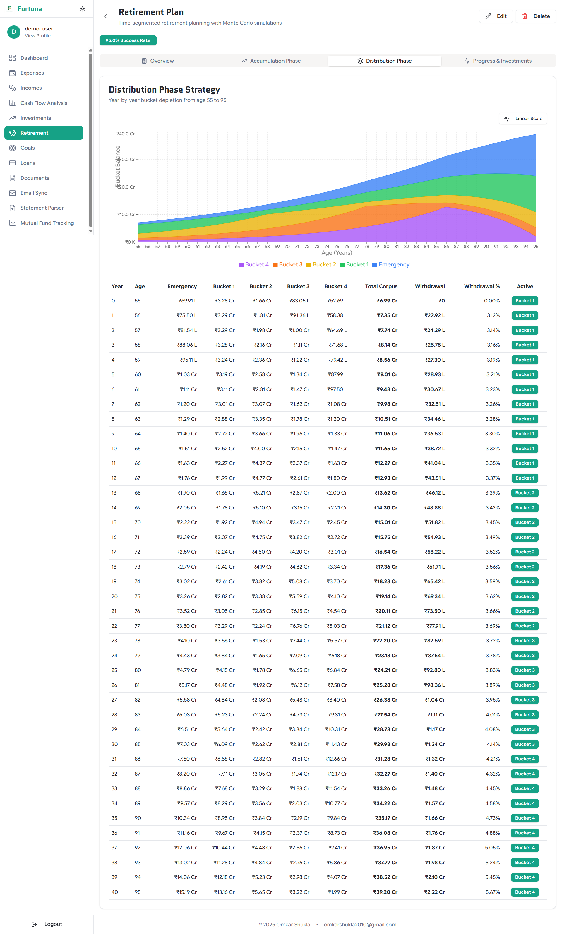The height and width of the screenshot is (934, 562).
Task: Toggle the light/dark theme sun icon
Action: click(x=83, y=9)
